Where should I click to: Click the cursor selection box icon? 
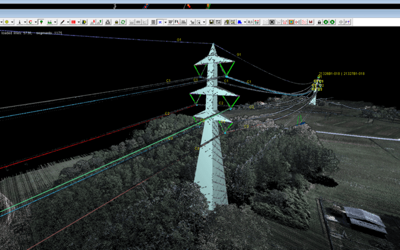199,22
